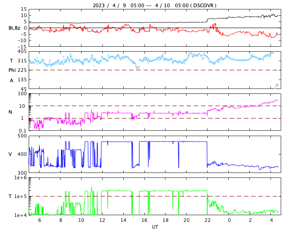Click the '16' hour tick on UT axis
The height and width of the screenshot is (230, 287).
pos(144,220)
